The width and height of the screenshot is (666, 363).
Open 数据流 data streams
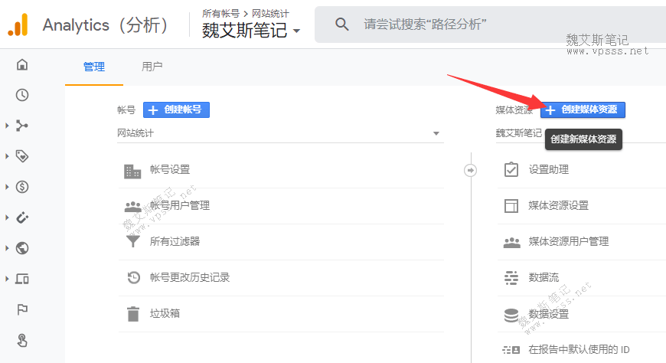(544, 277)
